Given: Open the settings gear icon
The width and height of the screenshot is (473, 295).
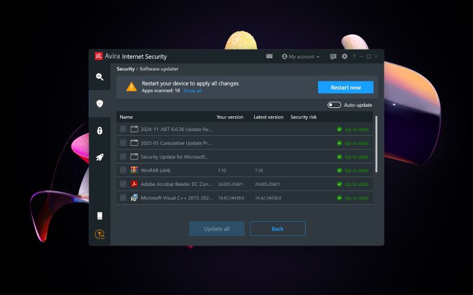Looking at the screenshot, I should click(x=345, y=56).
